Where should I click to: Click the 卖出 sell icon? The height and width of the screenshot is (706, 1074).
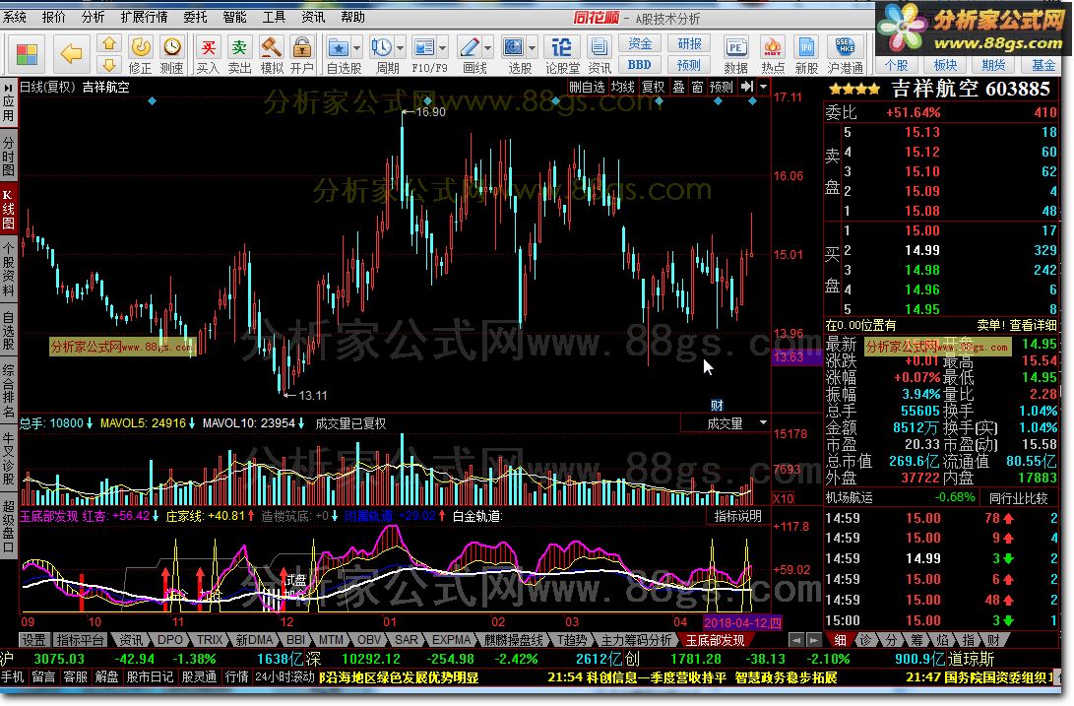239,47
